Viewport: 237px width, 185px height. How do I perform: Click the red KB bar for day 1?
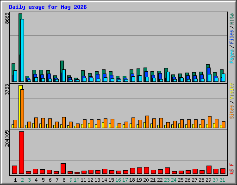[14, 170]
